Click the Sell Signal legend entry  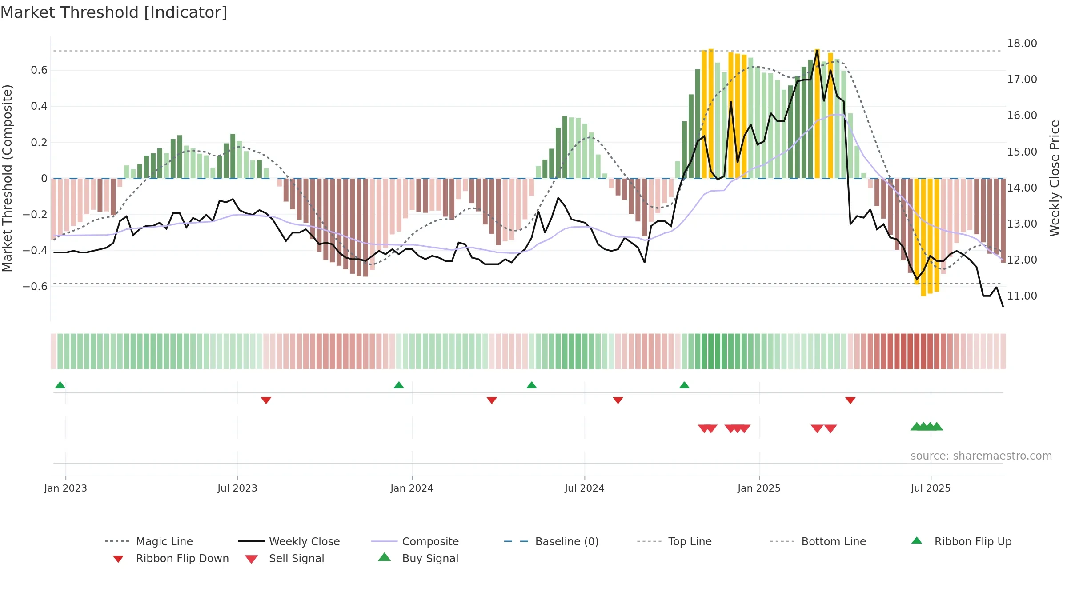[x=285, y=558]
